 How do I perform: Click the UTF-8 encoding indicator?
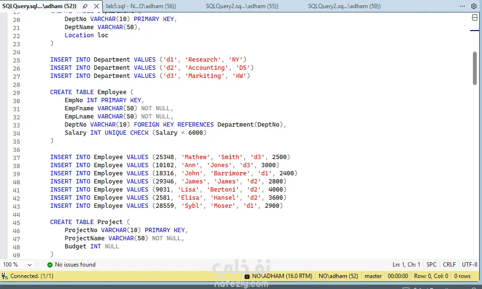coord(470,265)
